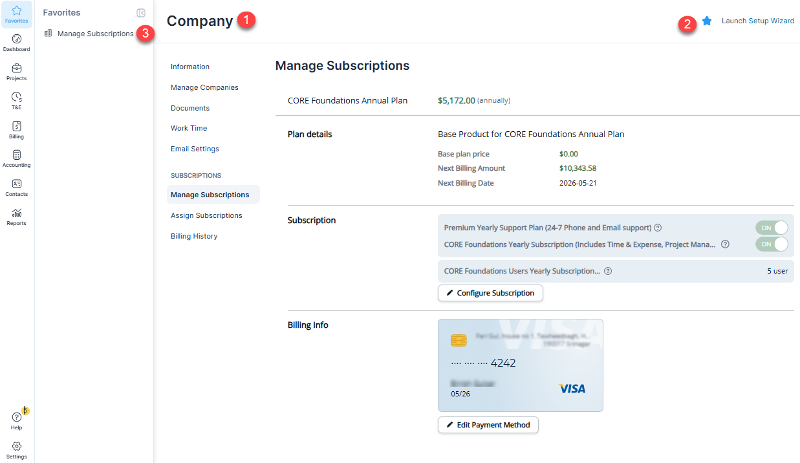Click the Launch Setup Wizard link

pyautogui.click(x=758, y=21)
